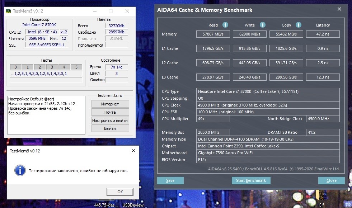Click test 3 cell in Тесты panel
This screenshot has height=208, width=352.
(x=52, y=67)
